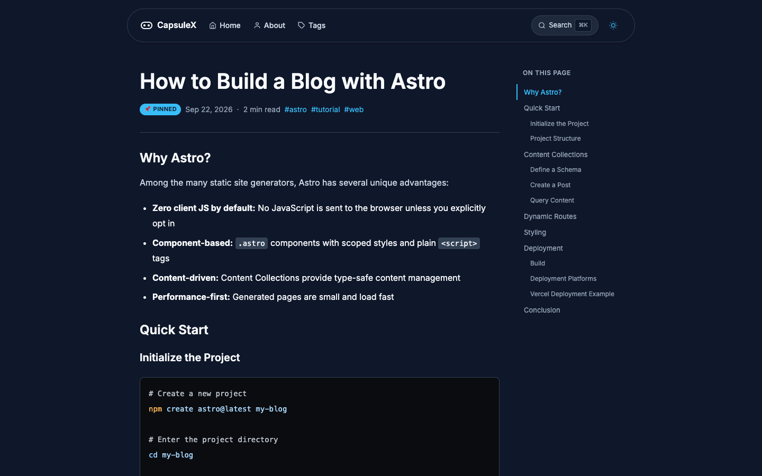Click the .astro inline code
The image size is (762, 476).
click(251, 243)
